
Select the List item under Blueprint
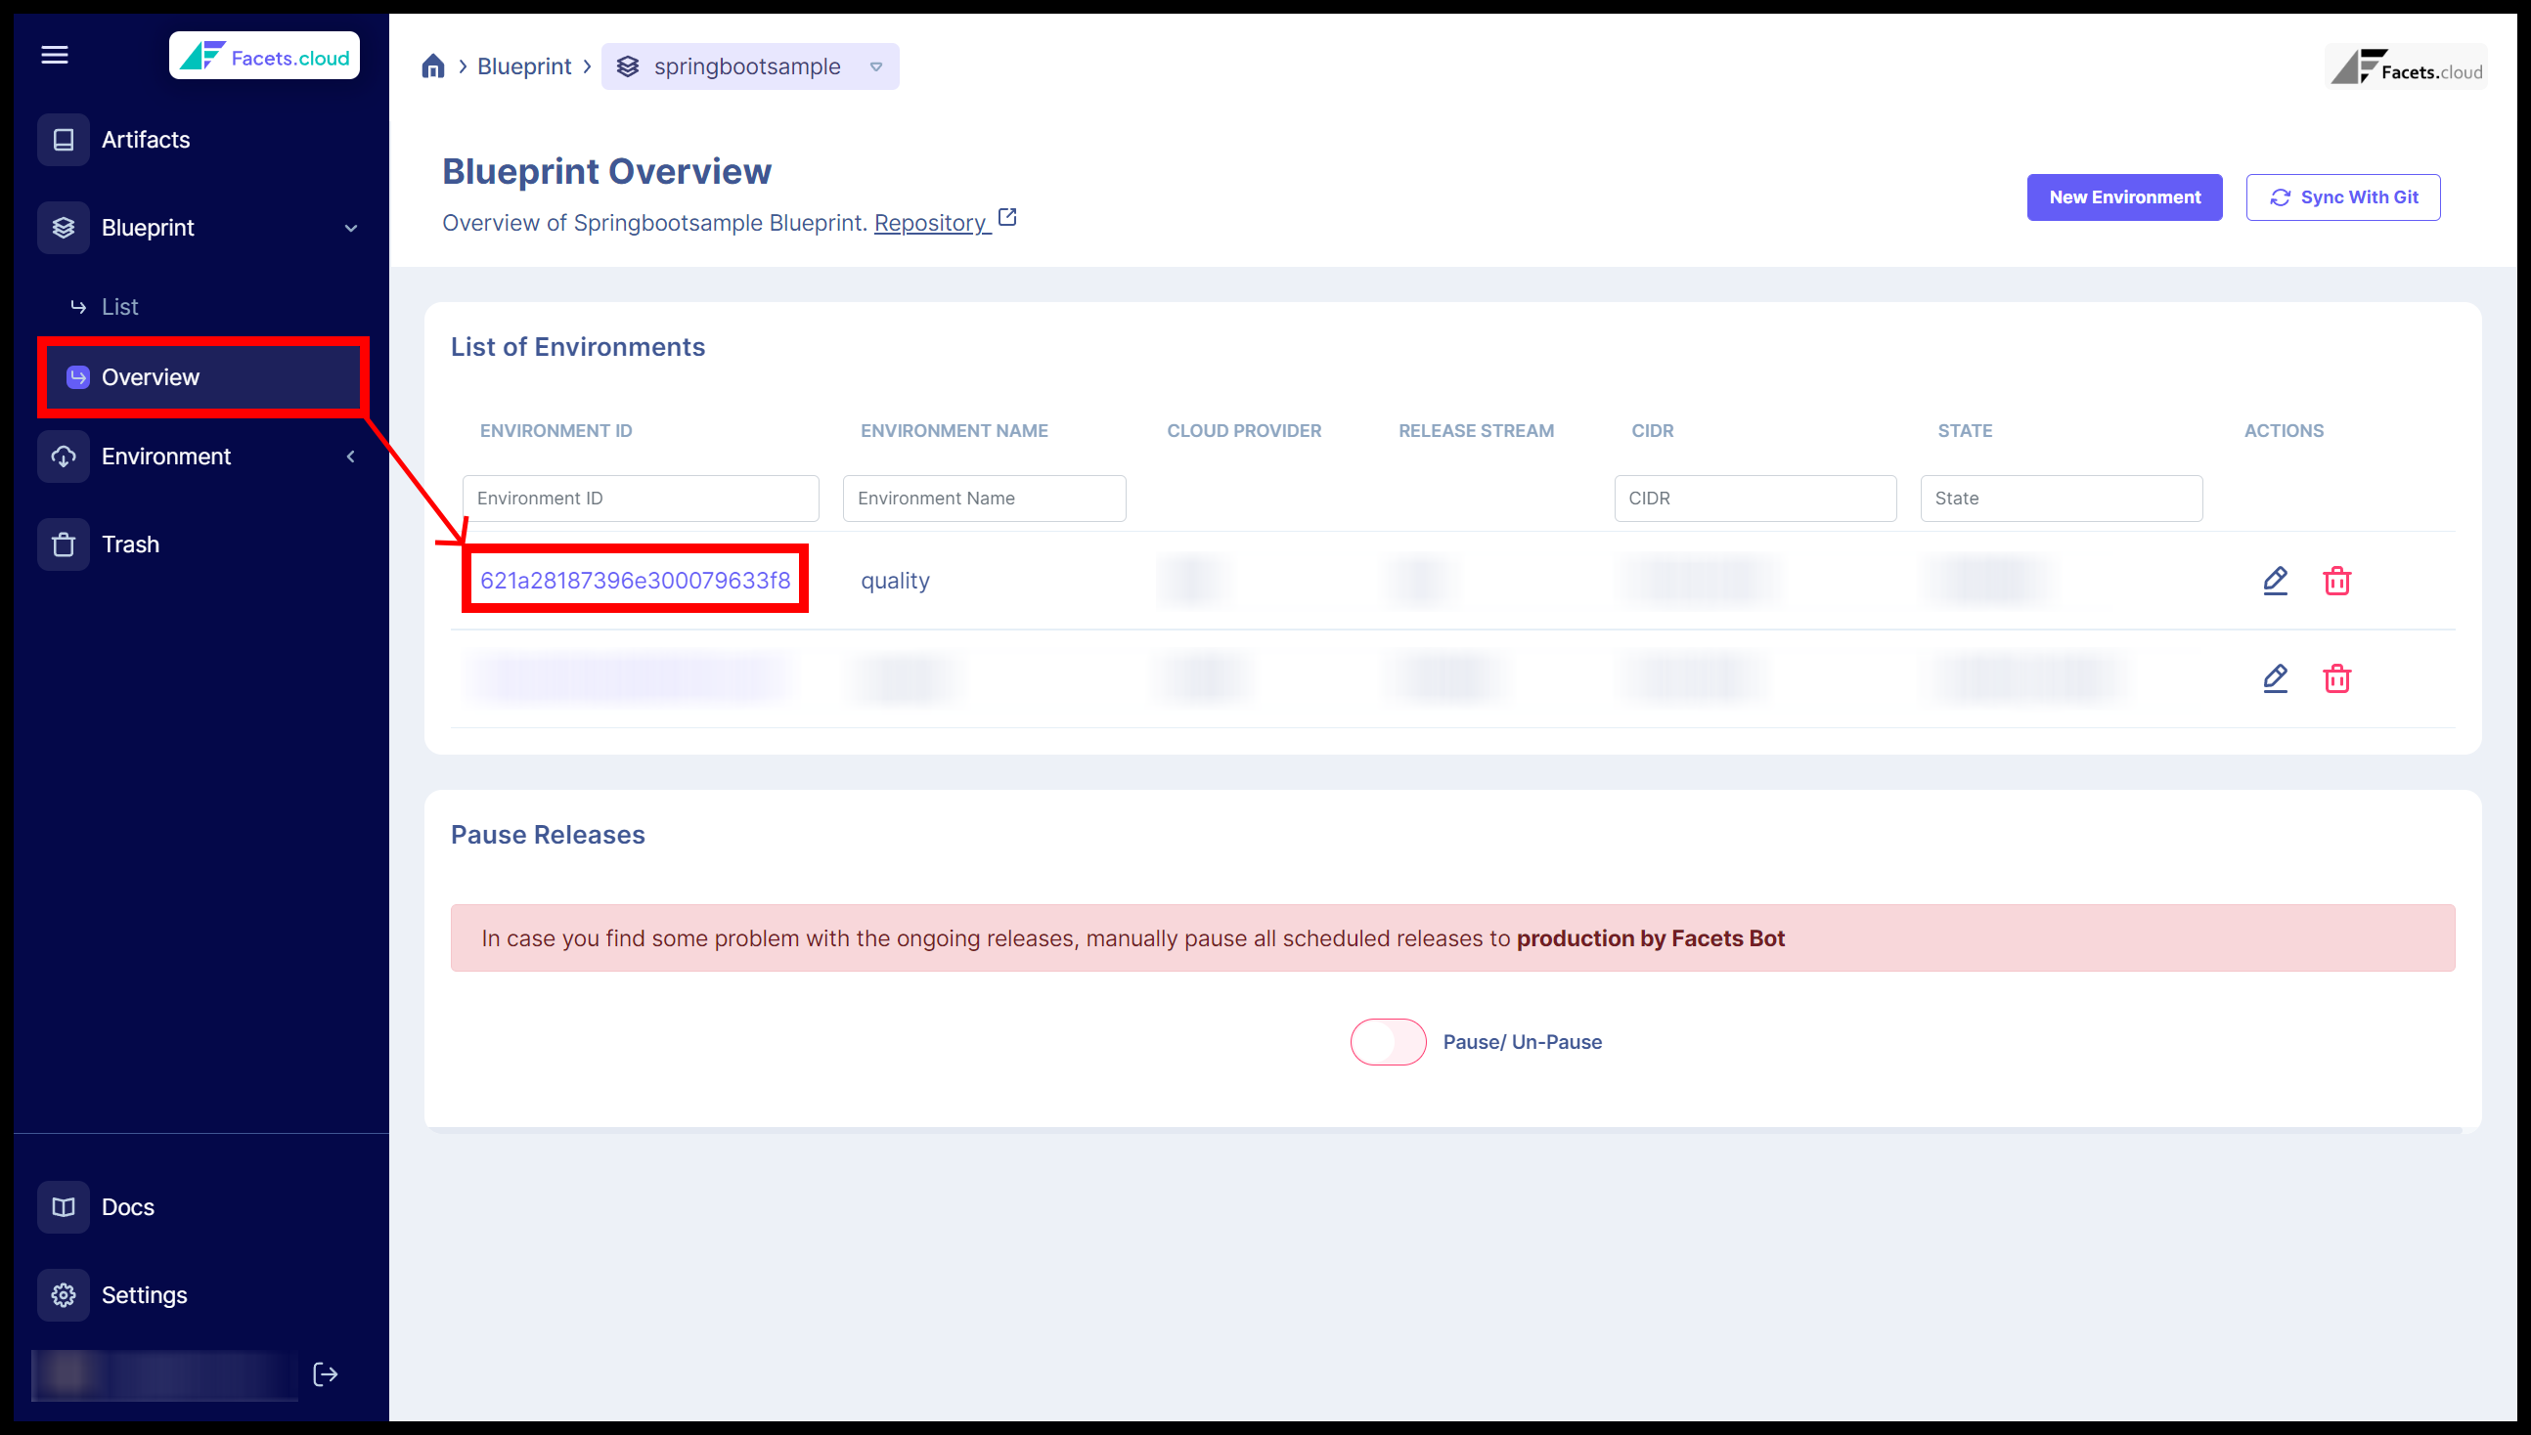click(119, 307)
